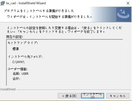The image size is (132, 101).
Task: Click the Jw_cad - InstallShield Wizard title text
Action: (26, 3)
